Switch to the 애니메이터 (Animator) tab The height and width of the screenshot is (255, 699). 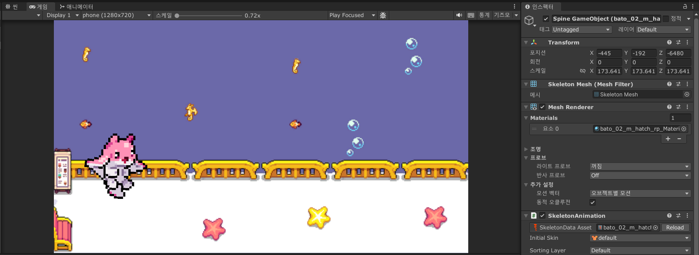[x=76, y=7]
